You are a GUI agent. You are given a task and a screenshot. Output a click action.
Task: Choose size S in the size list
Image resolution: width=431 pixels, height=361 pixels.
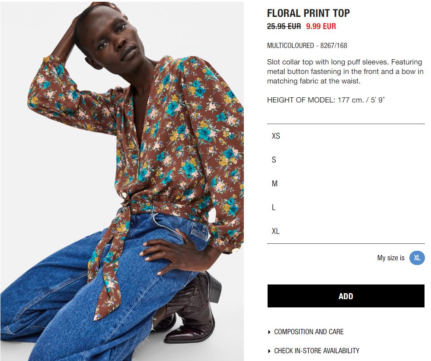point(346,160)
